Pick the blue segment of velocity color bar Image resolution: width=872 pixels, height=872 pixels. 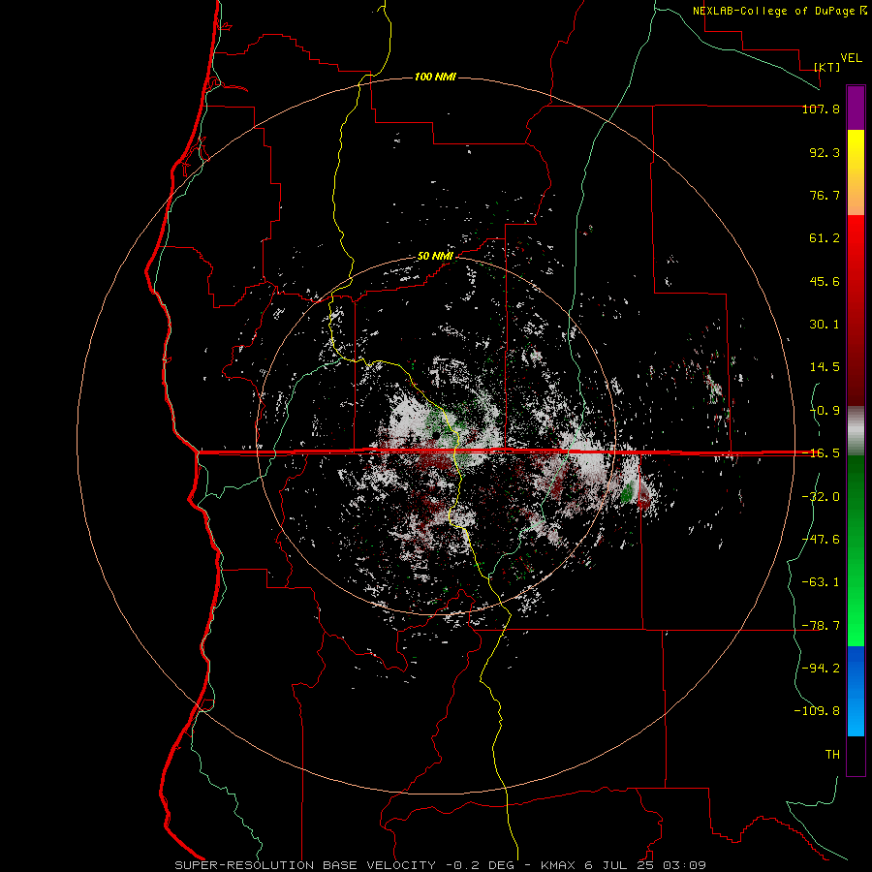tap(856, 691)
